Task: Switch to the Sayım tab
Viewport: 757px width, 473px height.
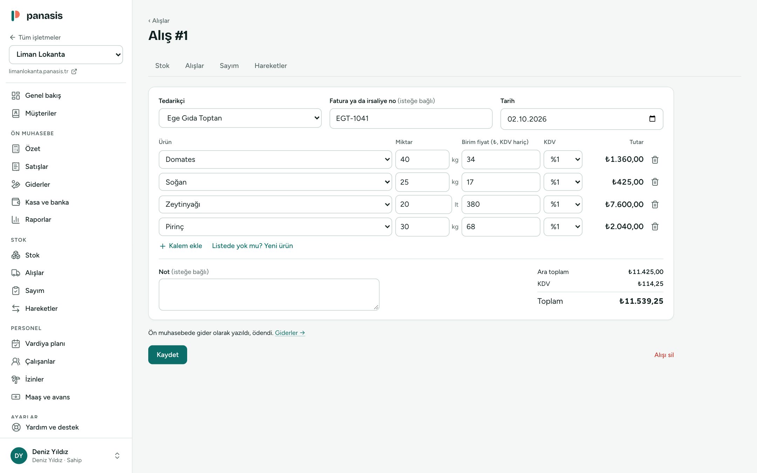Action: (229, 66)
